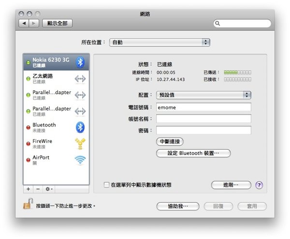Click the search field in toolbar

click(x=242, y=23)
